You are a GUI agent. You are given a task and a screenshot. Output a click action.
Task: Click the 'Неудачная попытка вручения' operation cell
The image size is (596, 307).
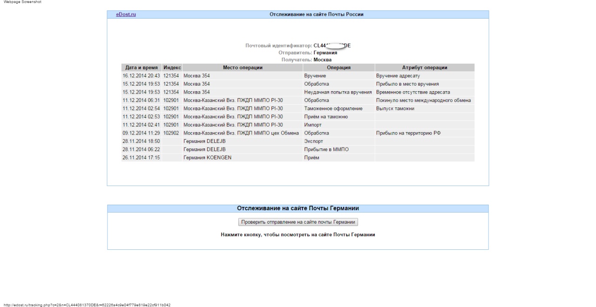pos(338,92)
